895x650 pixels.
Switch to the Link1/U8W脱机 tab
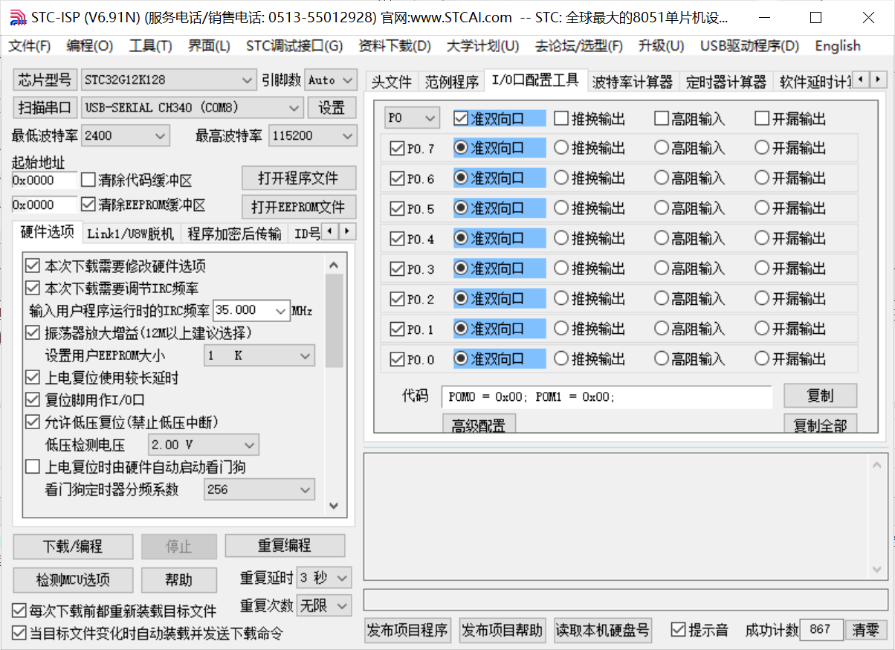pyautogui.click(x=130, y=234)
